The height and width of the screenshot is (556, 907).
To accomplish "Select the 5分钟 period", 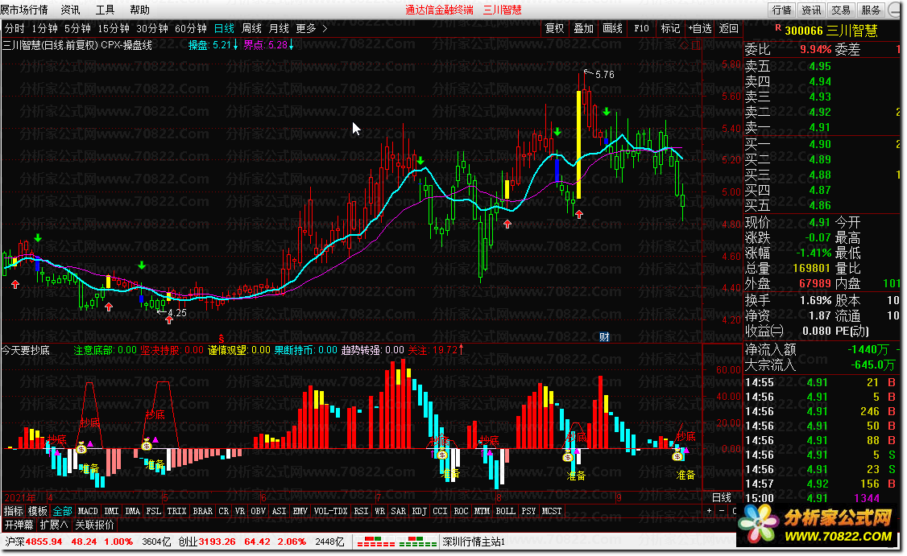I will [77, 28].
